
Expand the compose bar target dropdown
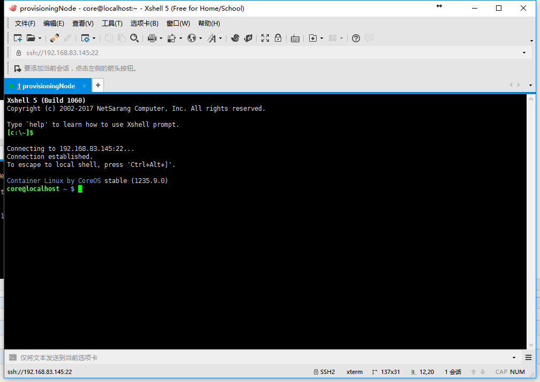514,357
